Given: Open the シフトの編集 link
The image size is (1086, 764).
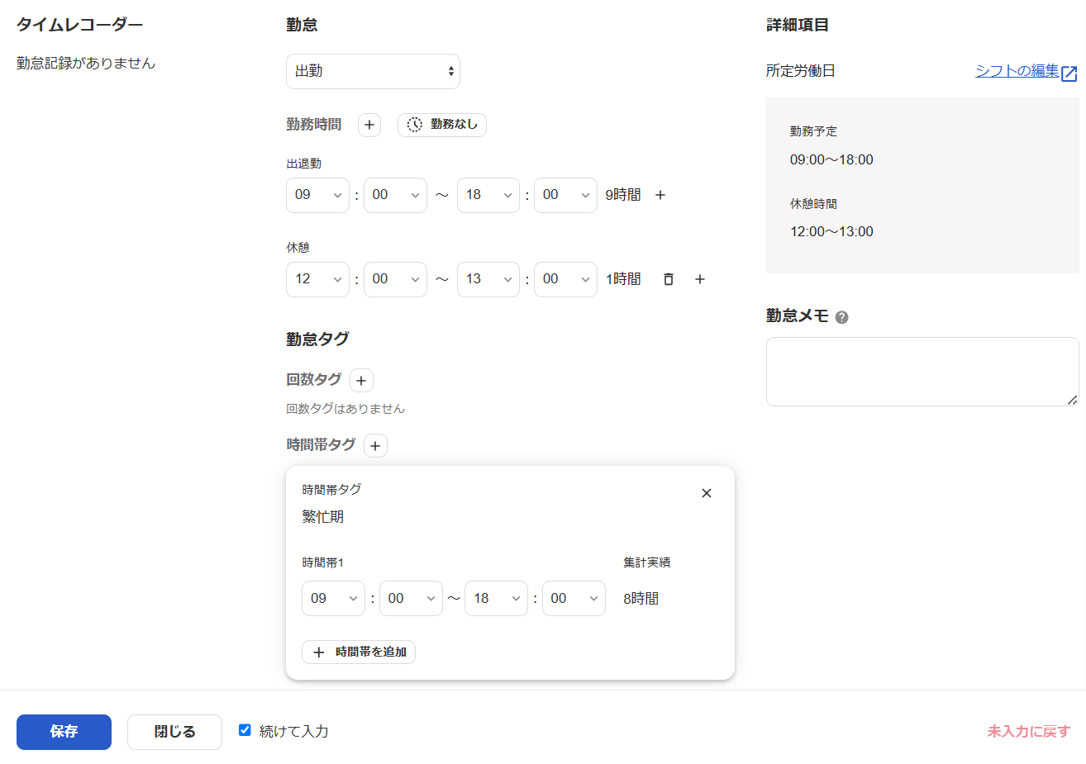Looking at the screenshot, I should click(x=1017, y=71).
